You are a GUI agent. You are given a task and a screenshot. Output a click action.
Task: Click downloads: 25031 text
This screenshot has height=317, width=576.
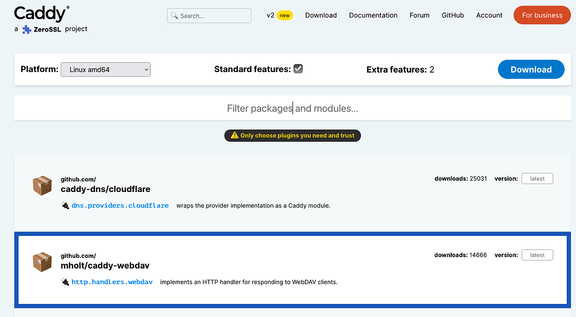(461, 178)
